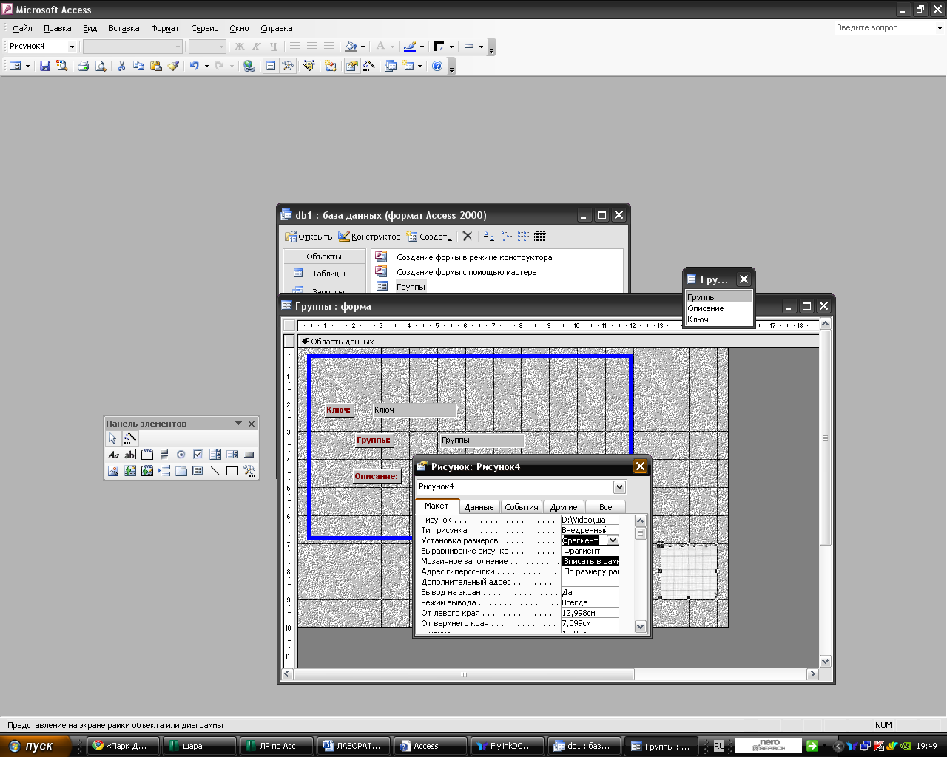
Task: Pick the Toggle Button toolbox tool
Action: (164, 455)
